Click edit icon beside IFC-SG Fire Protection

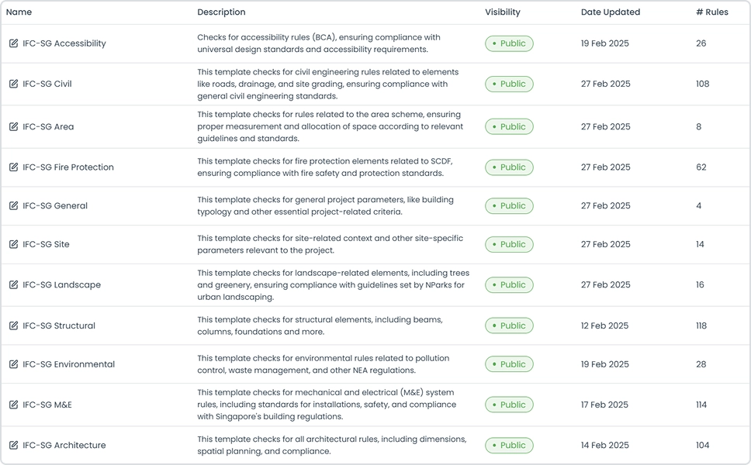click(13, 167)
